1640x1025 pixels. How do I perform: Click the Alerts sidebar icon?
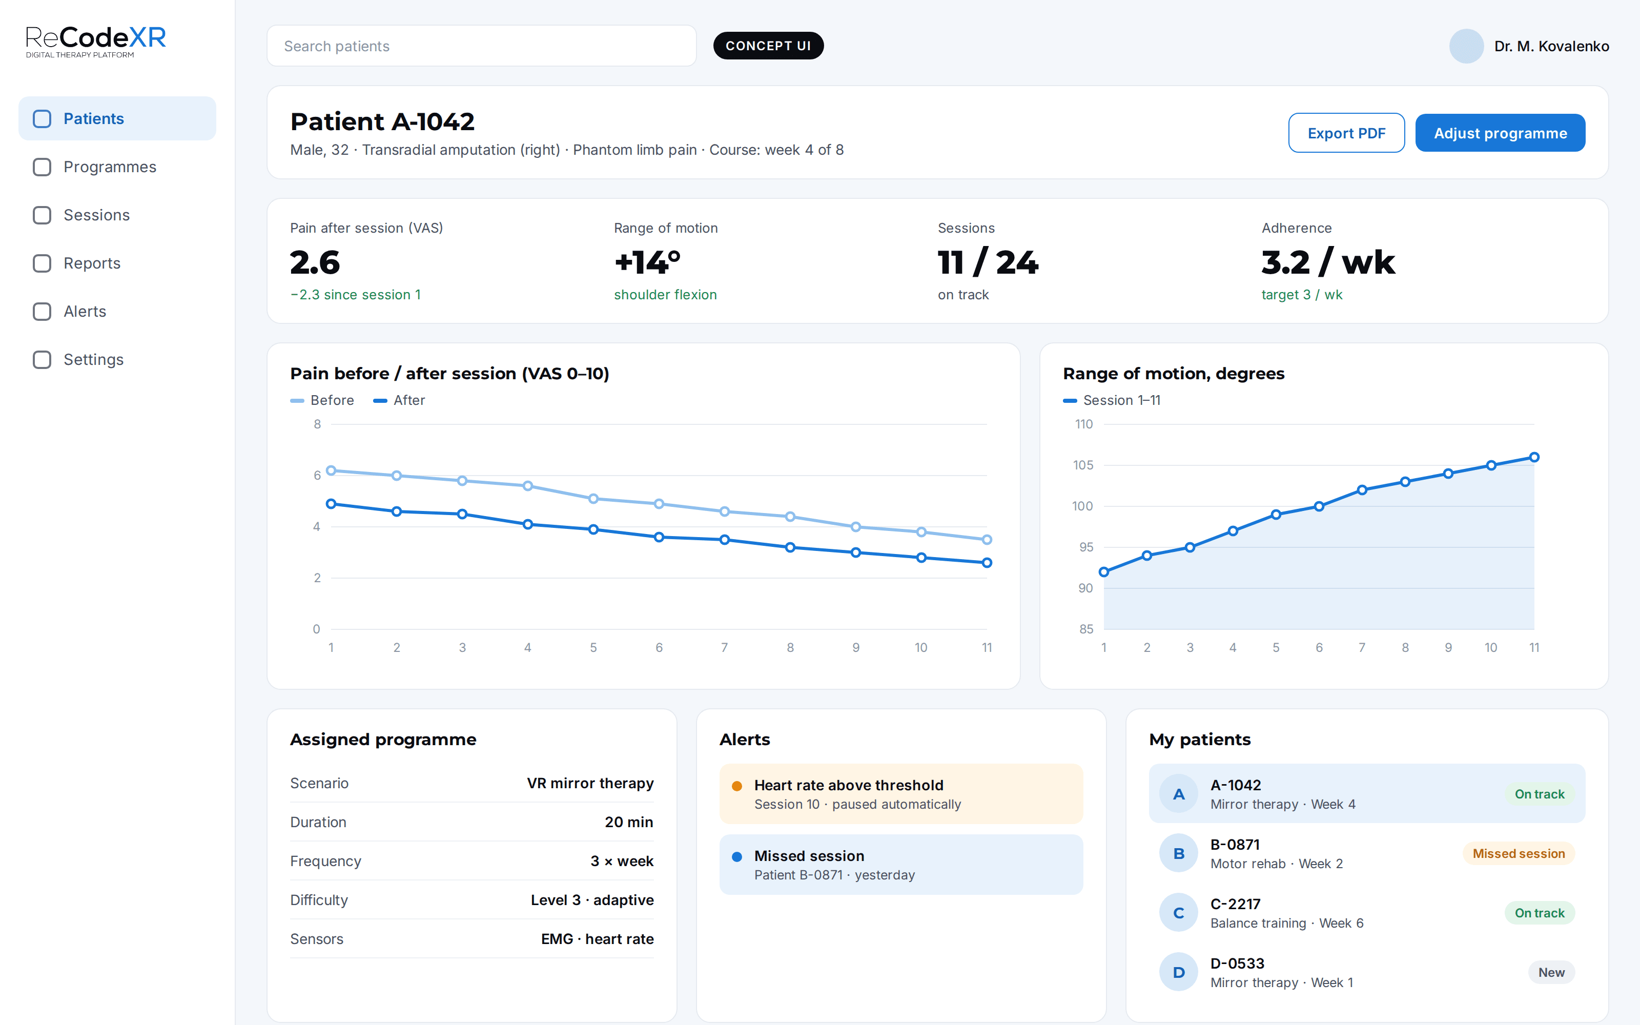pos(42,311)
